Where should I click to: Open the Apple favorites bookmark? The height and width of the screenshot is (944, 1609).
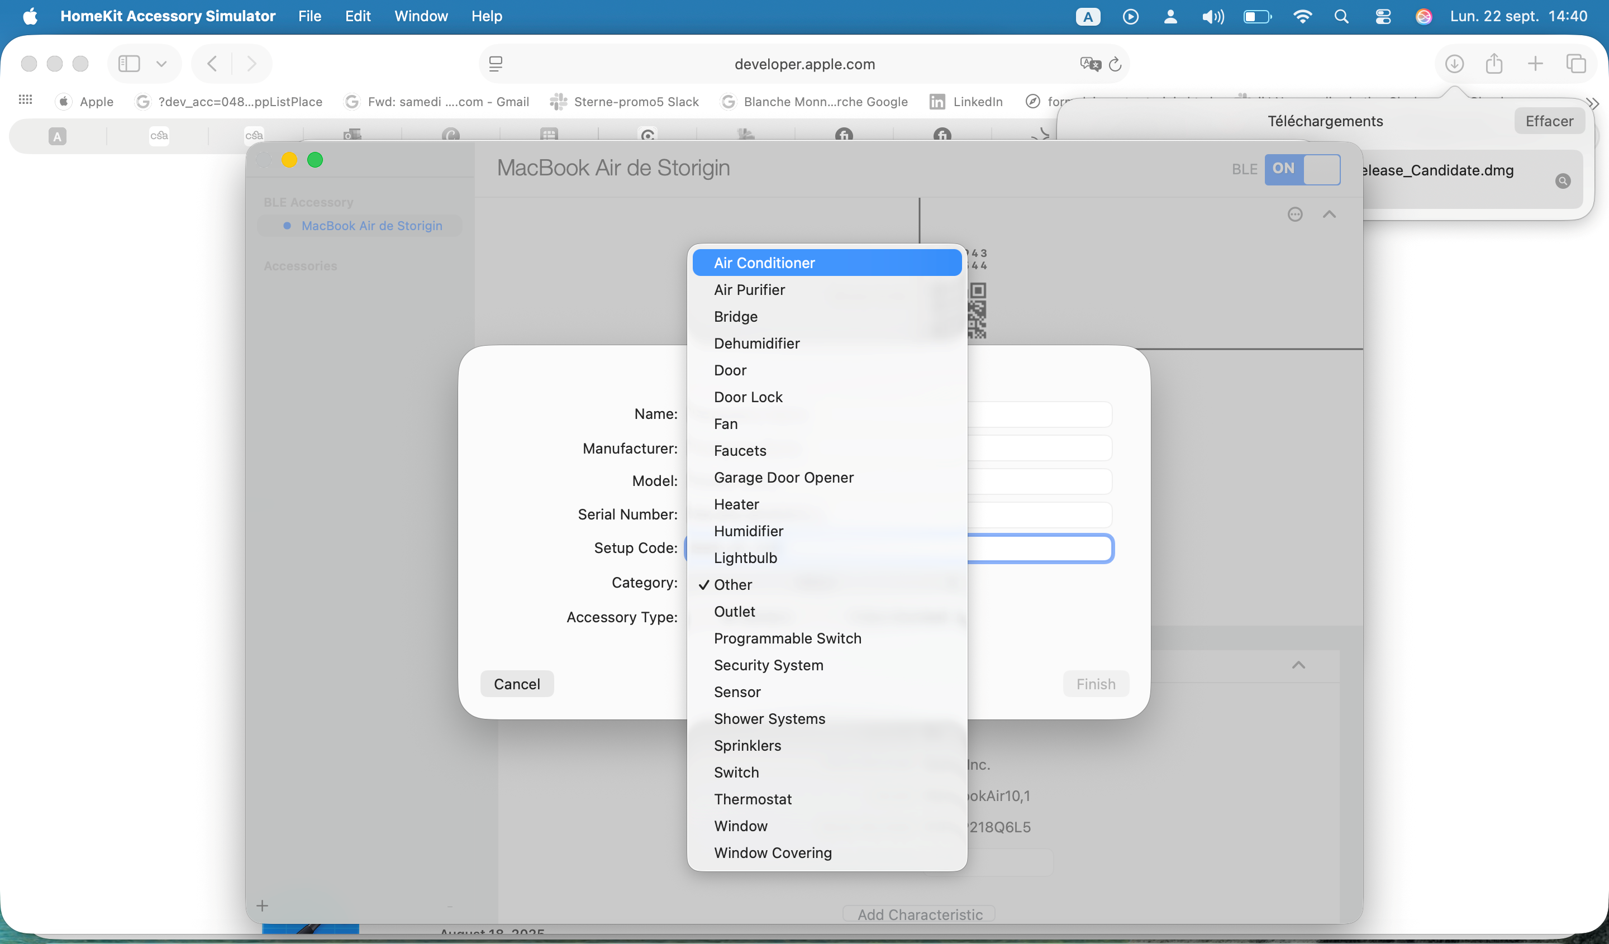[x=85, y=102]
